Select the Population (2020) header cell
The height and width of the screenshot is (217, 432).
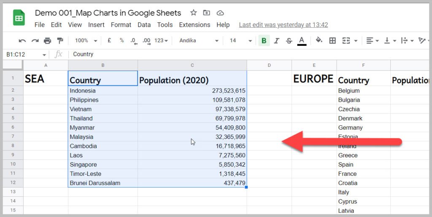coord(192,78)
